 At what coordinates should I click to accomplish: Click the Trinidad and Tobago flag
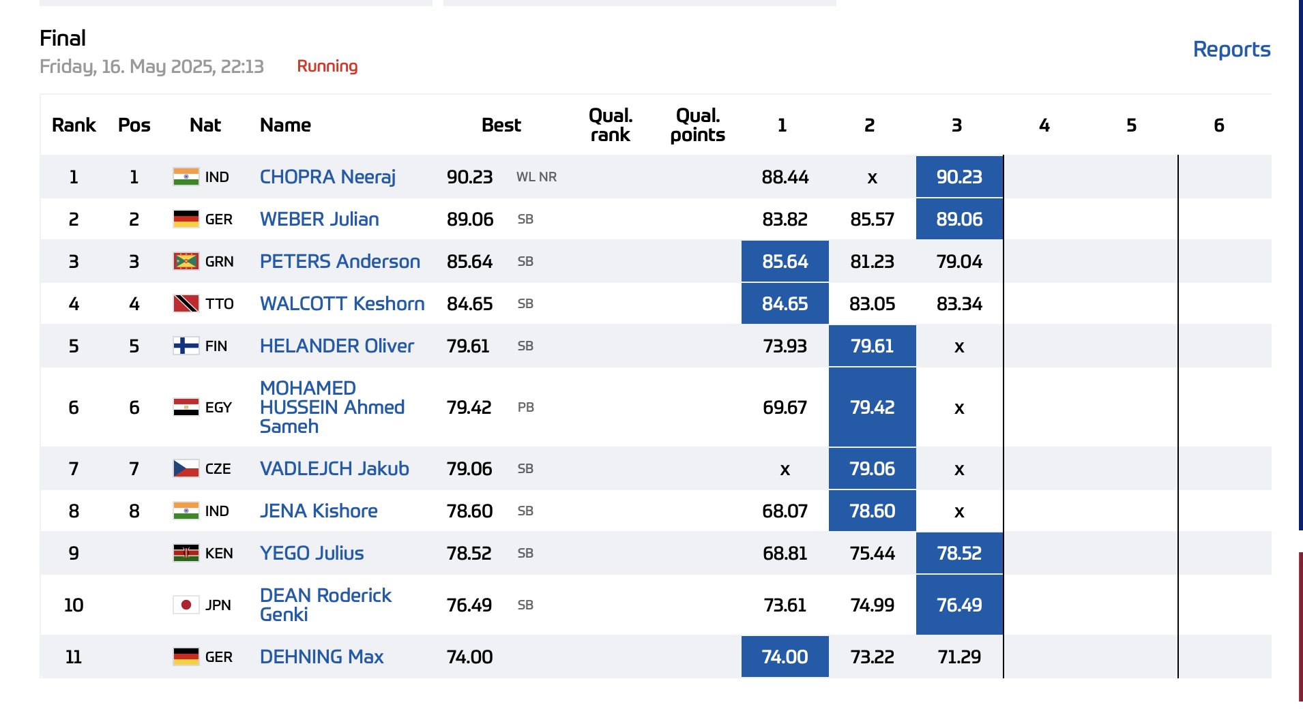186,304
